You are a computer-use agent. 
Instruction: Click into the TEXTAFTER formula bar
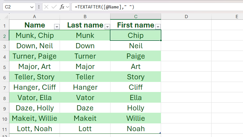[156, 7]
